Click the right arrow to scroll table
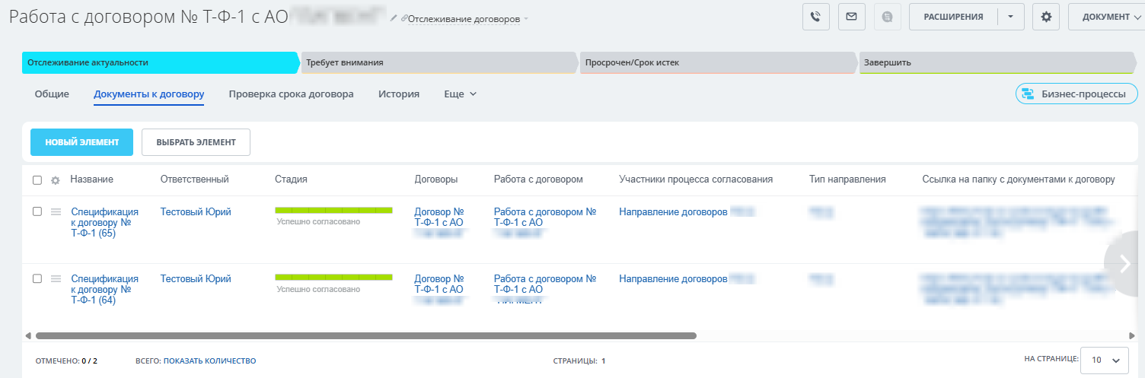The width and height of the screenshot is (1145, 378). [x=1125, y=262]
